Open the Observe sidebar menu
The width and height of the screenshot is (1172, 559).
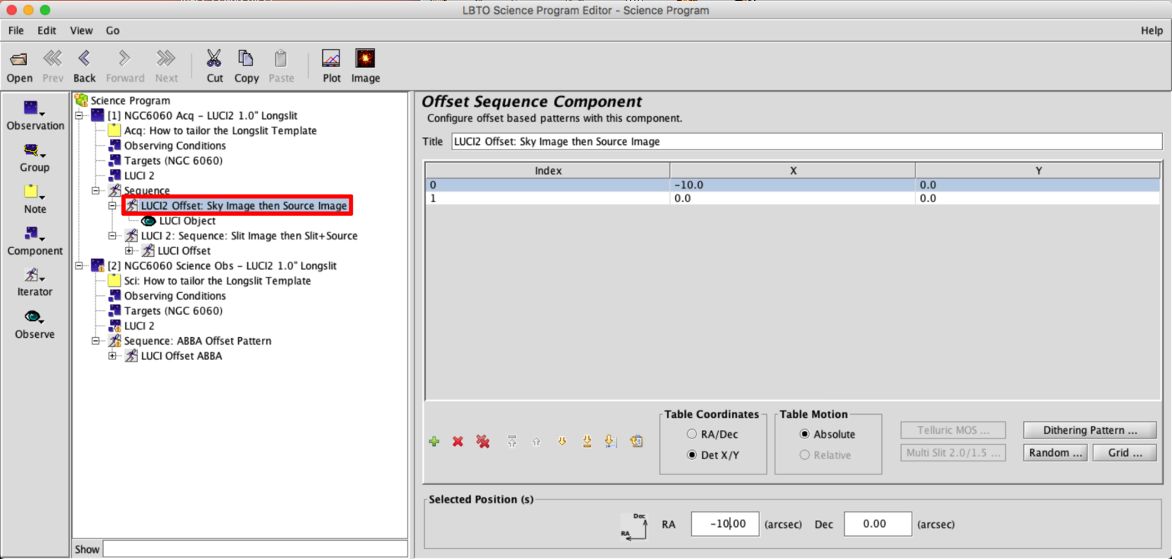pyautogui.click(x=35, y=326)
